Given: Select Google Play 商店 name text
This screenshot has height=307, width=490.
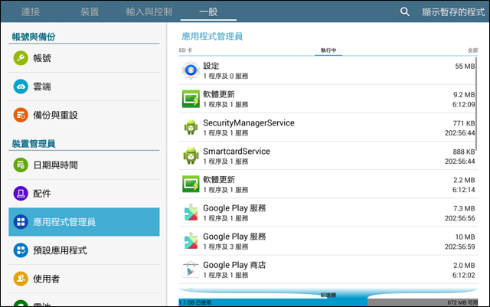Looking at the screenshot, I should [x=234, y=265].
